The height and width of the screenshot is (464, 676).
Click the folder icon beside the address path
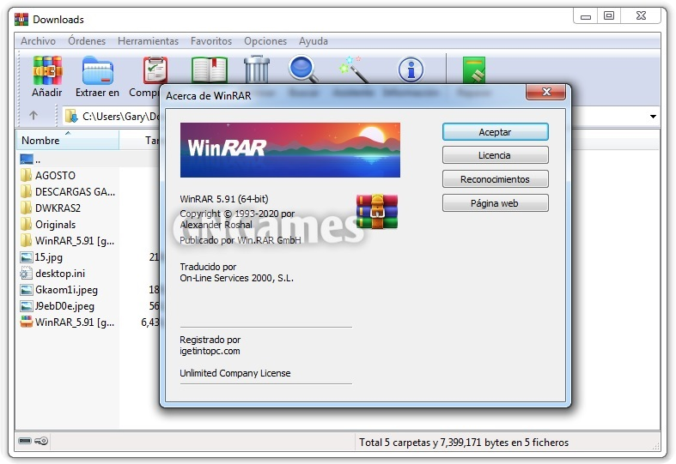coord(71,116)
